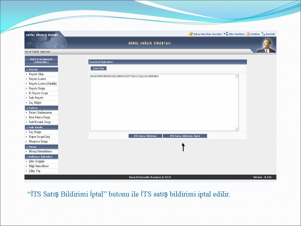The height and width of the screenshot is (226, 301).
Task: Open Mesaj Görüntüleme in sidebar
Action: [x=40, y=152]
